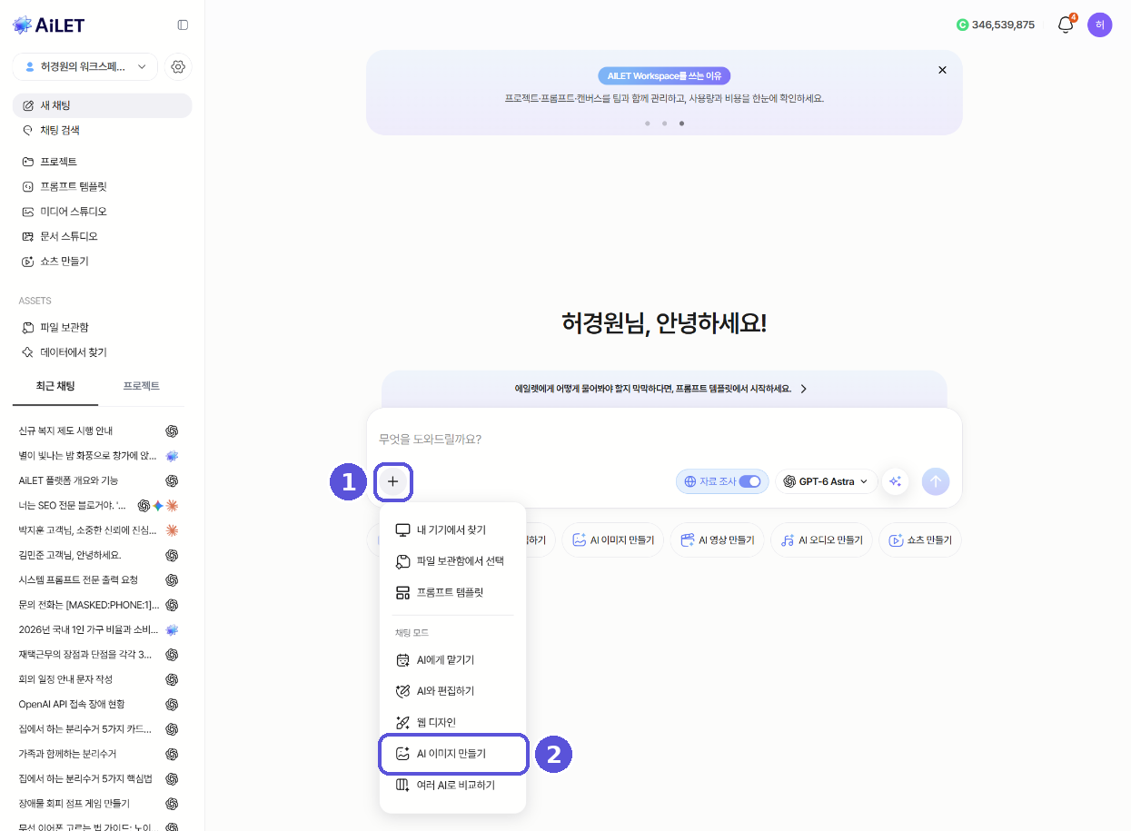
Task: Open 쇼츠 만들기 in sidebar
Action: coord(102,261)
